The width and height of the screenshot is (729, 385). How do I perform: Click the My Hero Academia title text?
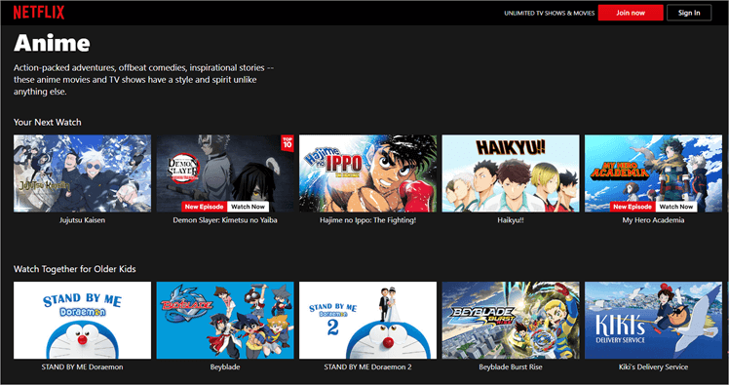click(653, 220)
